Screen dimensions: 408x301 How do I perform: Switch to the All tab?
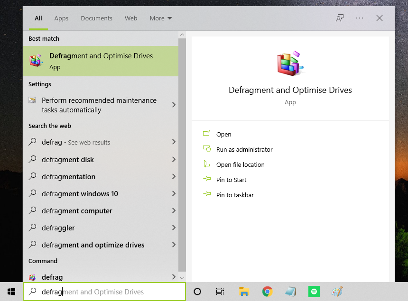[x=38, y=18]
